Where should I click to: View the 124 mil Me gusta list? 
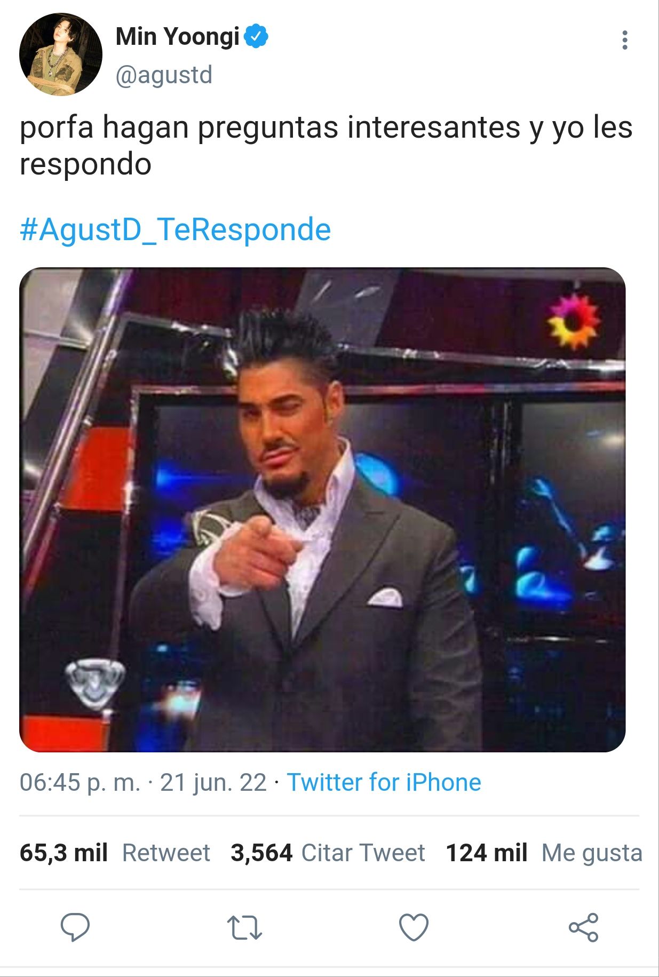544,853
